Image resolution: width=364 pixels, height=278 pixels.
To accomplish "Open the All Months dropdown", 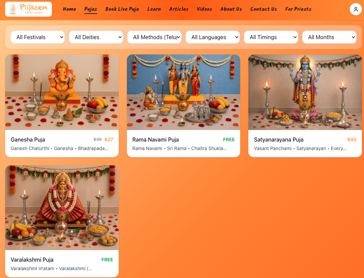I will [x=329, y=37].
